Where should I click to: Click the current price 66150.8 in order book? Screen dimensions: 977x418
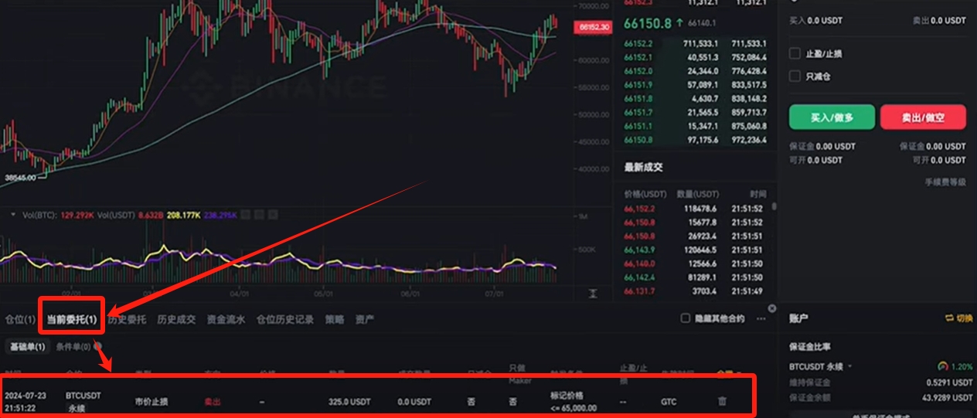click(x=648, y=23)
